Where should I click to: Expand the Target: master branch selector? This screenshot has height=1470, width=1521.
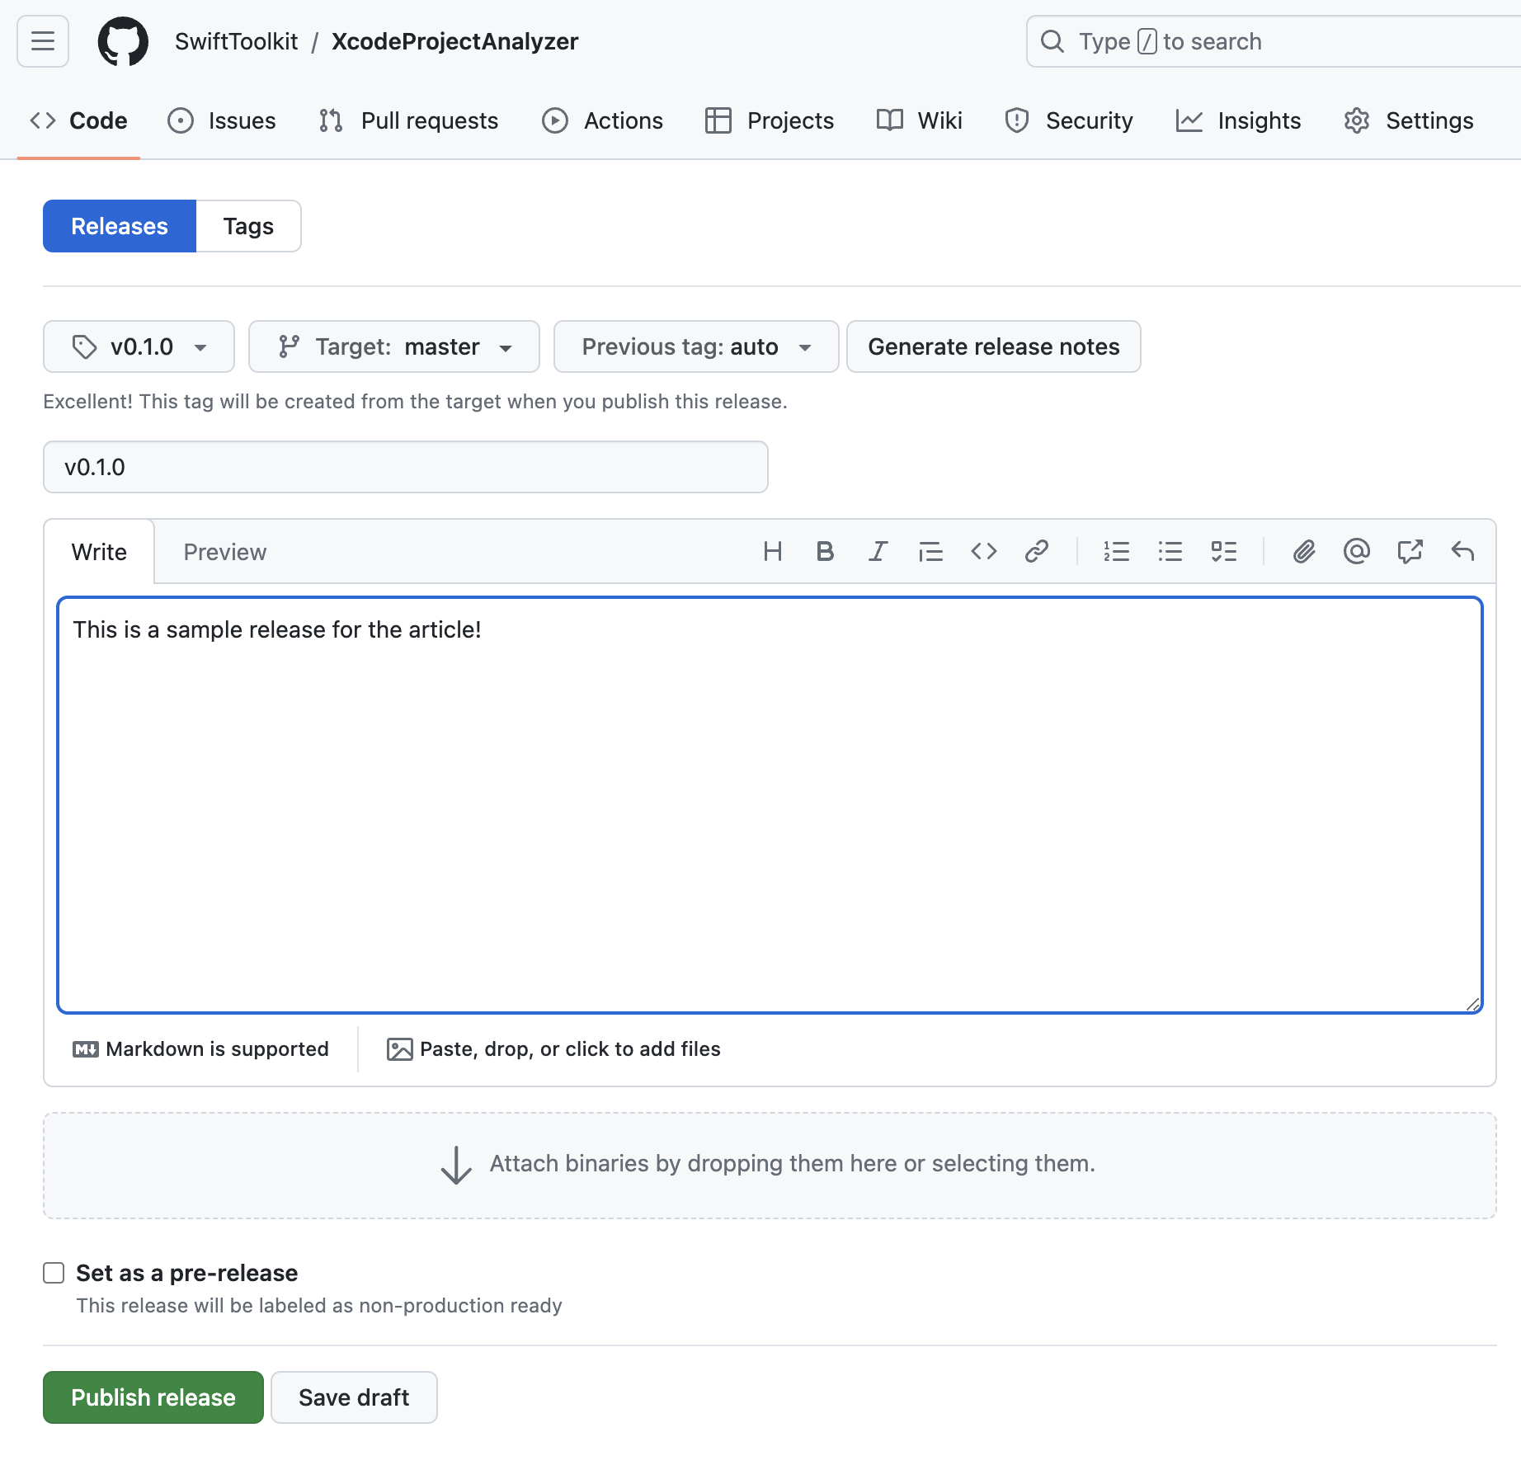pos(394,346)
